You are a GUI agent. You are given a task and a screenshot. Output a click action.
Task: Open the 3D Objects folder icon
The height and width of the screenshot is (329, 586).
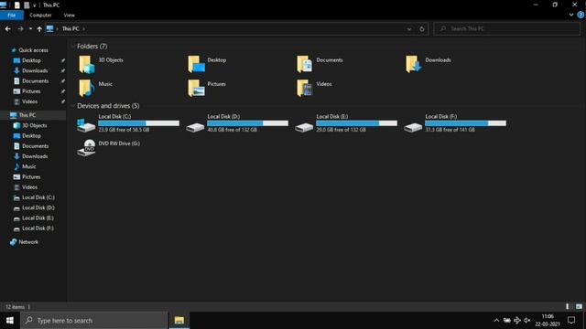pos(86,64)
